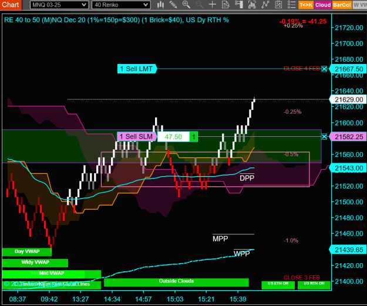Click the 08:37 time axis label

click(17, 299)
